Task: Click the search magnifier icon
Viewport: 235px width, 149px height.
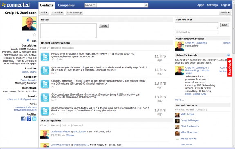Action: click(x=146, y=5)
